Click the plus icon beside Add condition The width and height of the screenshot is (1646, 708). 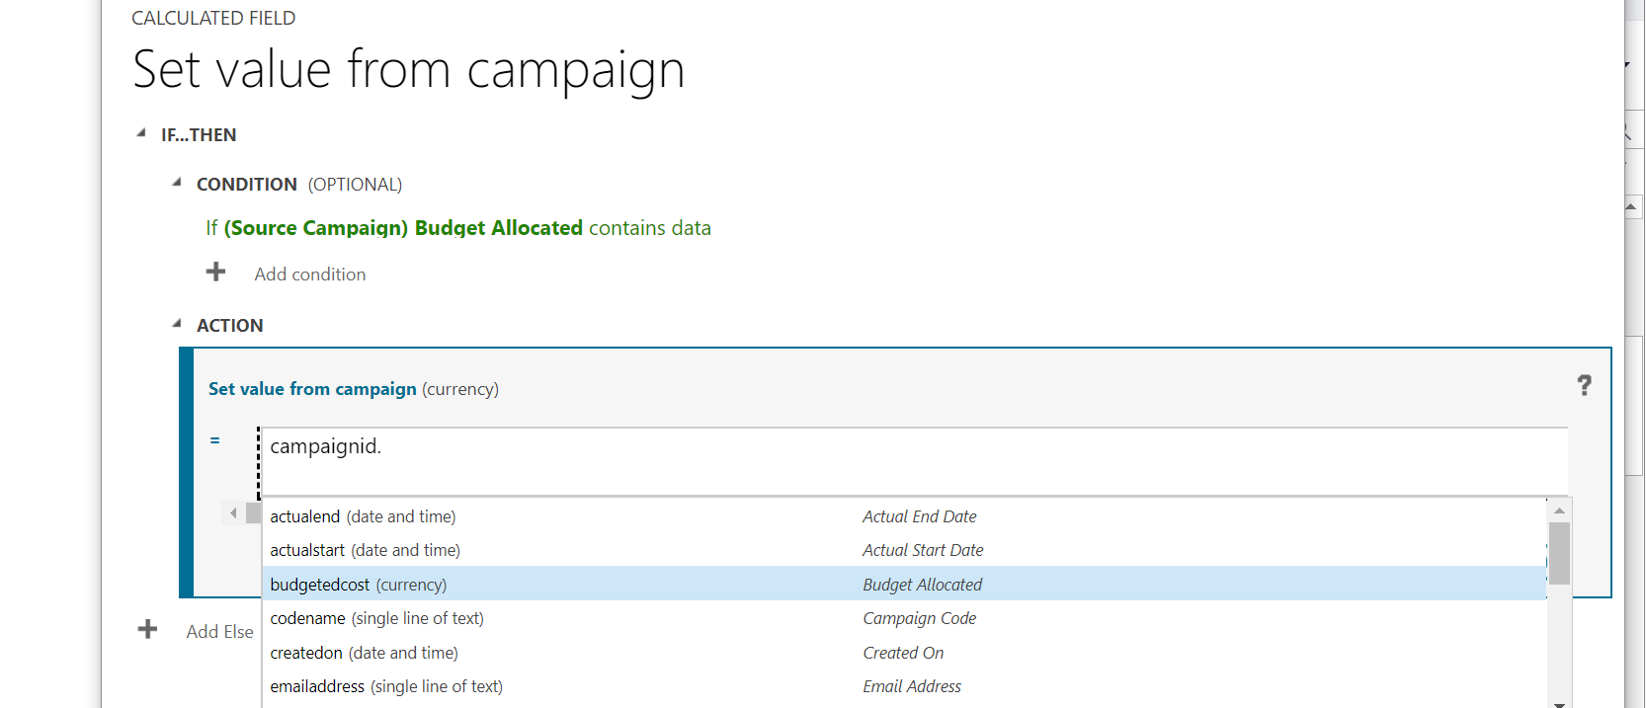[215, 273]
